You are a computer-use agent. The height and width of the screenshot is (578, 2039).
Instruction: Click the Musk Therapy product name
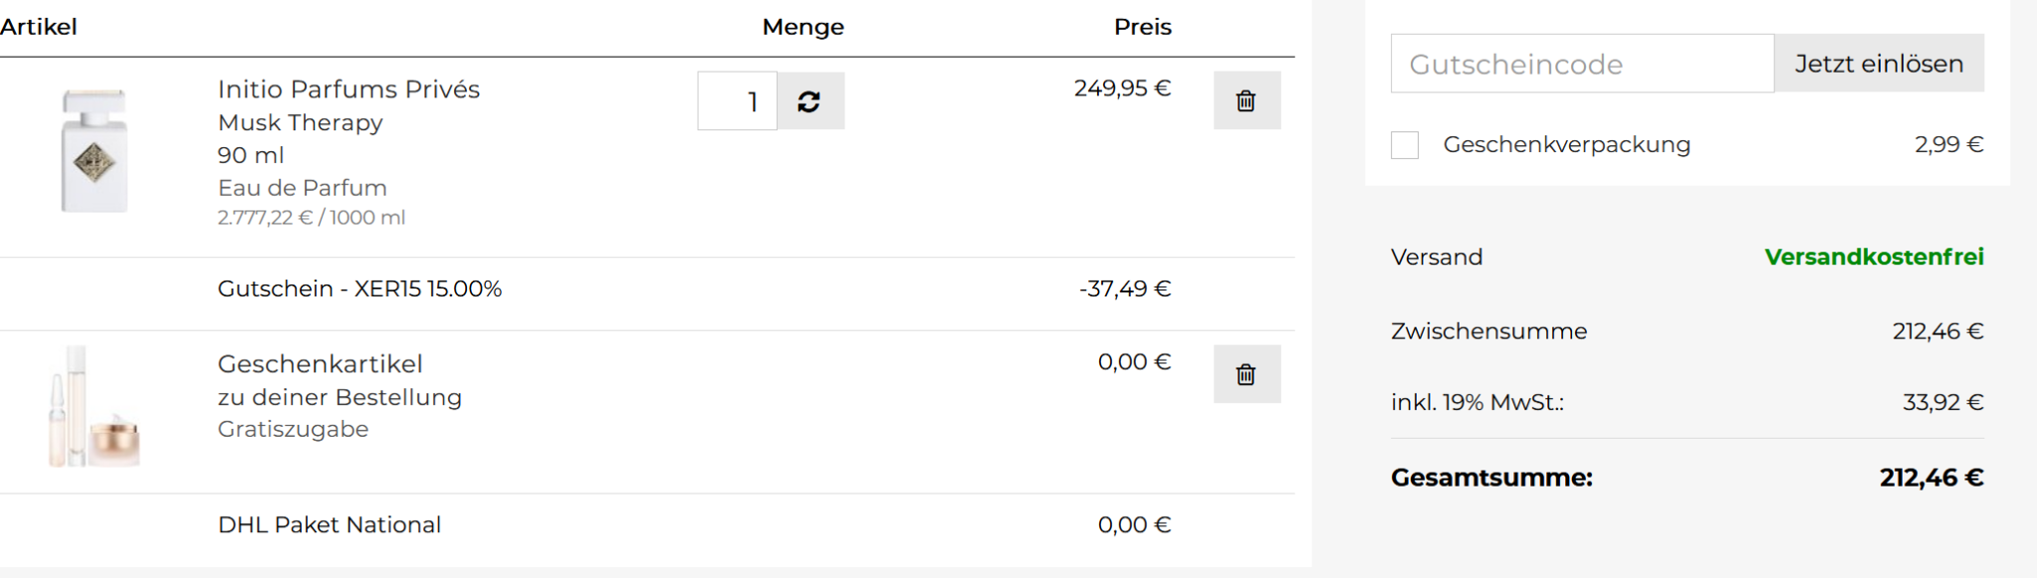coord(300,122)
